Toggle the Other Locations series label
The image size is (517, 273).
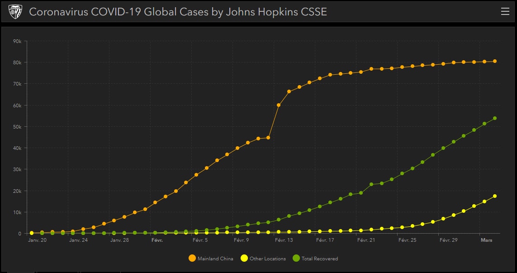pos(267,259)
